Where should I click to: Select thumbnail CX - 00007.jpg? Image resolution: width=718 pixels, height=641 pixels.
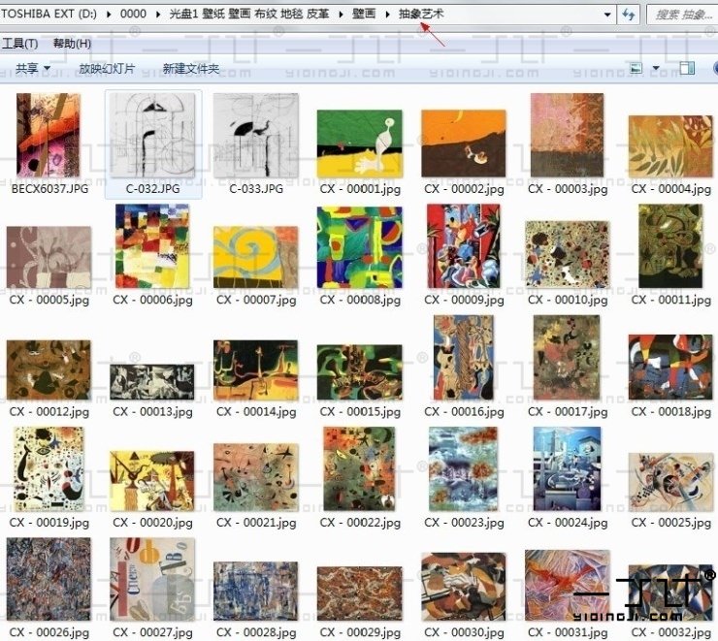pyautogui.click(x=255, y=257)
